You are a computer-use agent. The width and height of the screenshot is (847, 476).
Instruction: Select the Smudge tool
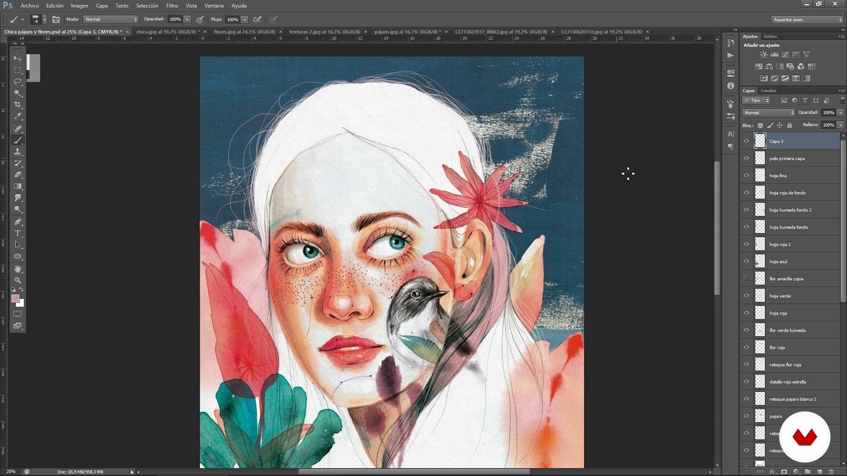click(x=18, y=198)
